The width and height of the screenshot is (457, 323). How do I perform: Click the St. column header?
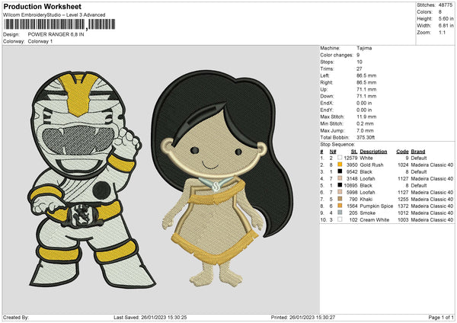click(x=354, y=152)
